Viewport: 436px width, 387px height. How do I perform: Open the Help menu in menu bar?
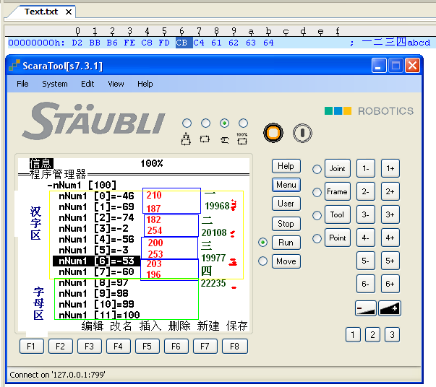pyautogui.click(x=145, y=84)
